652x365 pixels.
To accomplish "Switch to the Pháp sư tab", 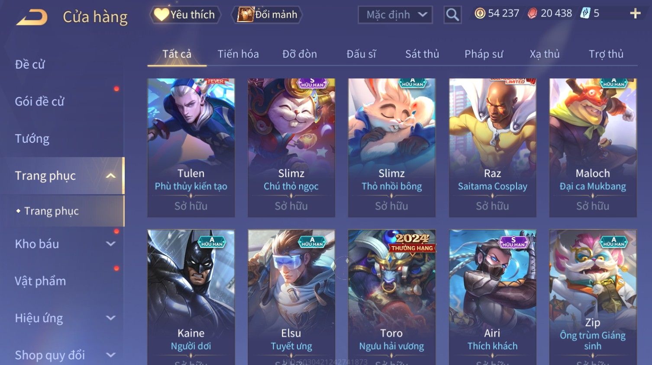I will [x=484, y=54].
